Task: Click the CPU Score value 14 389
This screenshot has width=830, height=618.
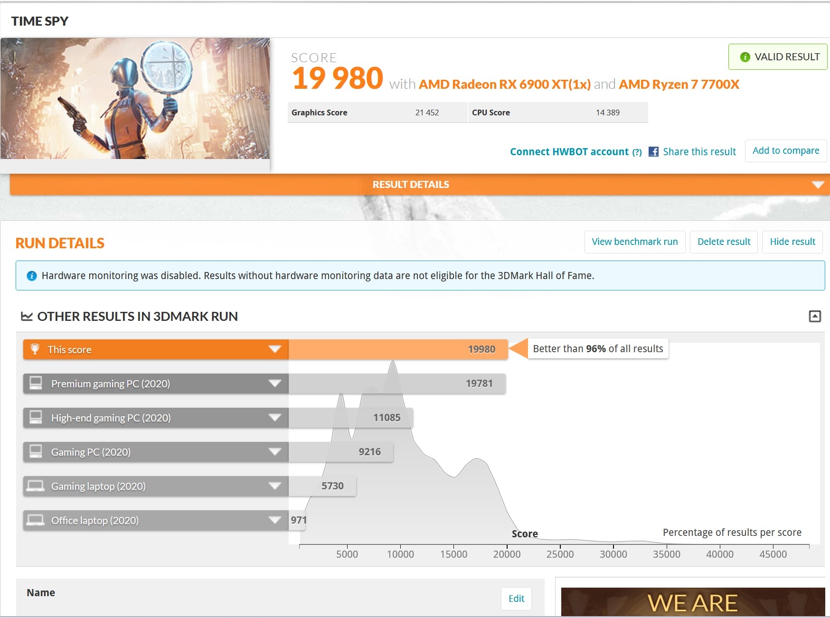Action: click(608, 112)
